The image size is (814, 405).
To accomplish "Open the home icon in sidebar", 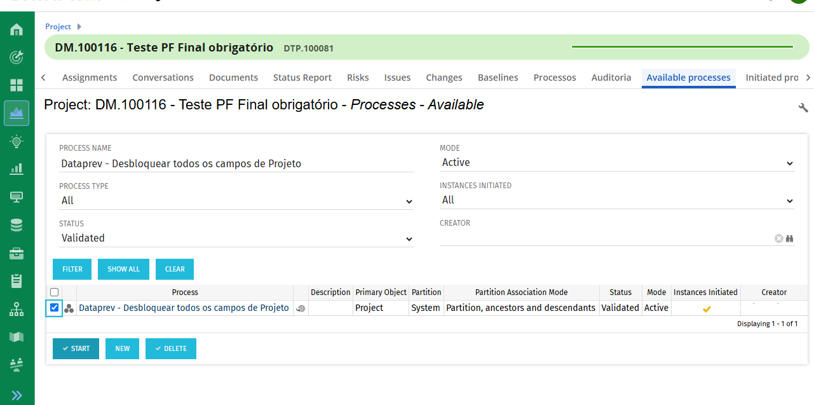I will click(17, 29).
